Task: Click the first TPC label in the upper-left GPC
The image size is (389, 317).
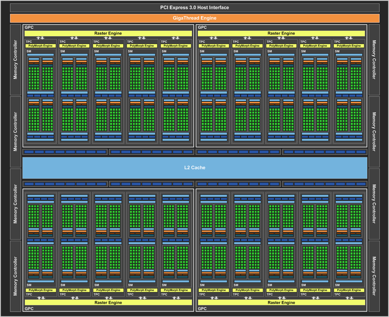Action: 29,42
